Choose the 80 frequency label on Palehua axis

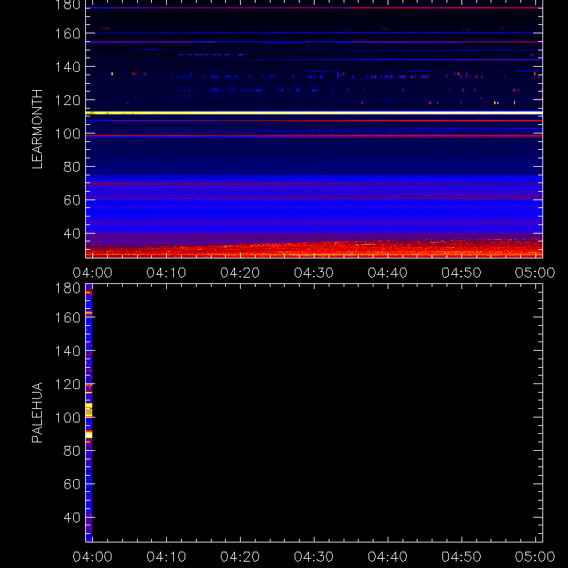pyautogui.click(x=72, y=451)
